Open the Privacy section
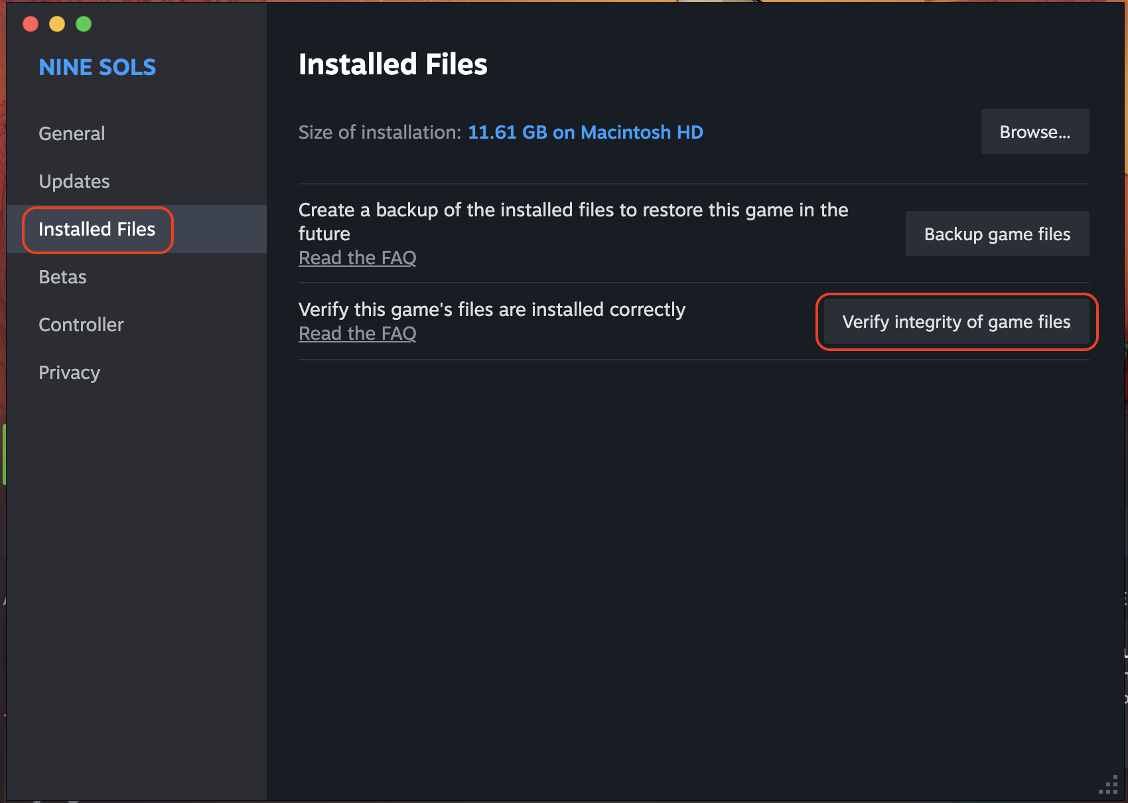The width and height of the screenshot is (1128, 803). click(x=69, y=372)
